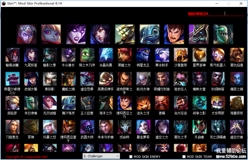Select the 星界游神 champion icon
The width and height of the screenshot is (248, 160).
click(199, 55)
